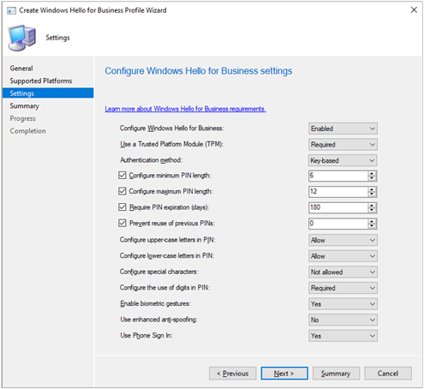This screenshot has height=389, width=424.
Task: Toggle Configure minimum PIN length checkbox
Action: pos(122,175)
